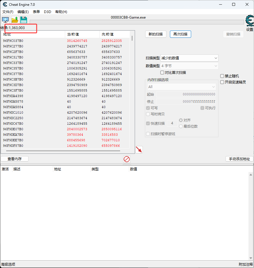Select result row 96F9DC2250
The height and width of the screenshot is (268, 254).
click(65, 118)
